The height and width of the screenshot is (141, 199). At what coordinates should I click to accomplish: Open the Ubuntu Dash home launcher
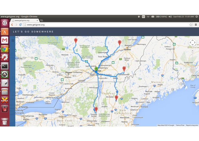point(5,23)
